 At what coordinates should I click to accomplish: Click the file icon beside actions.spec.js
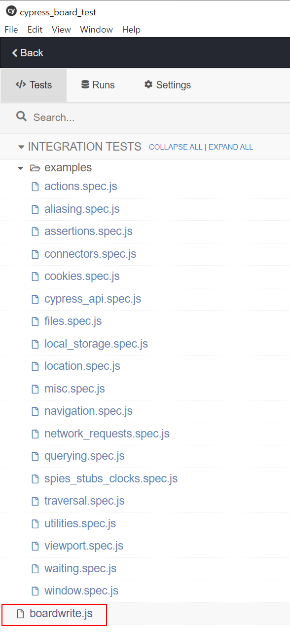coord(35,187)
